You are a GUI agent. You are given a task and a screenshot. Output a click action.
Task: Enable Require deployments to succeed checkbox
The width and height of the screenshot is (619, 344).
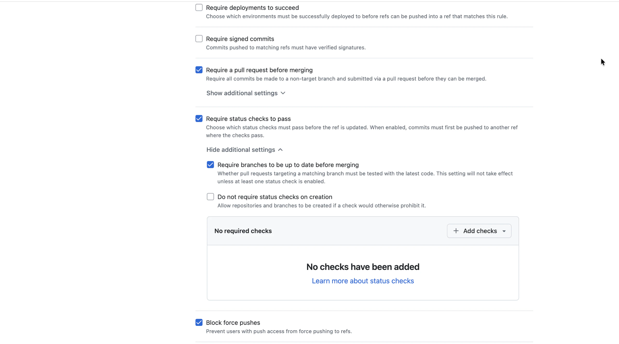(199, 8)
